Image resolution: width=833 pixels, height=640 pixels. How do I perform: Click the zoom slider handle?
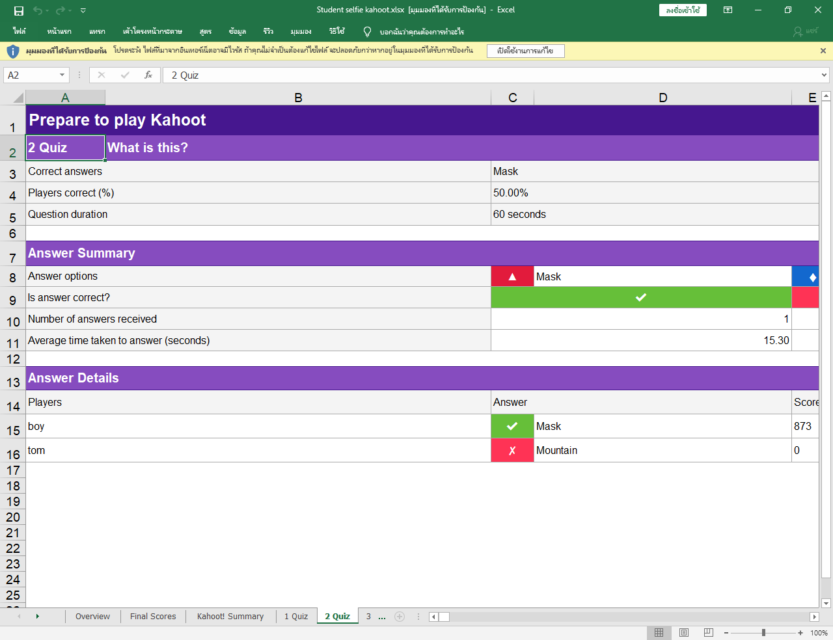pos(763,633)
